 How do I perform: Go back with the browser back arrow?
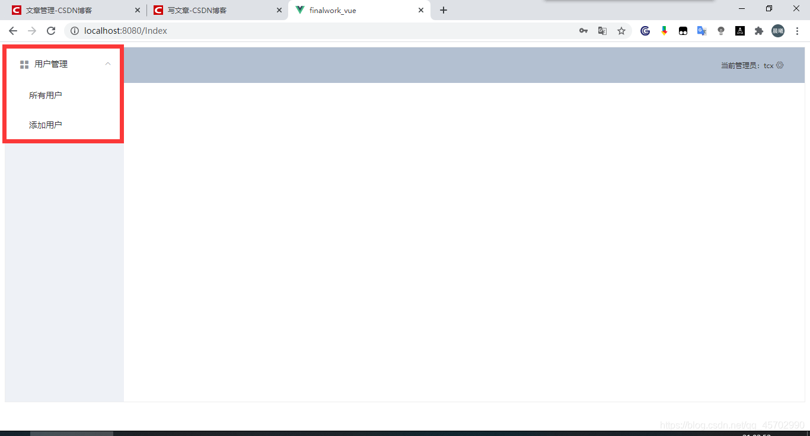coord(13,31)
